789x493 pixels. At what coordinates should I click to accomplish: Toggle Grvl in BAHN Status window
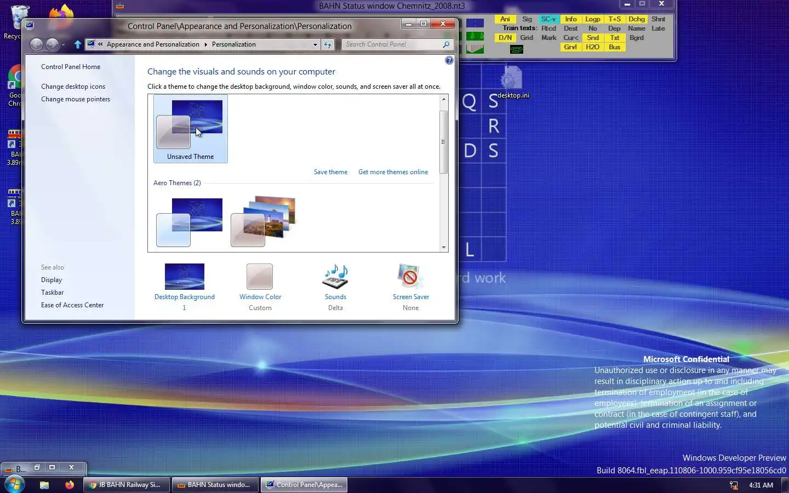click(571, 47)
